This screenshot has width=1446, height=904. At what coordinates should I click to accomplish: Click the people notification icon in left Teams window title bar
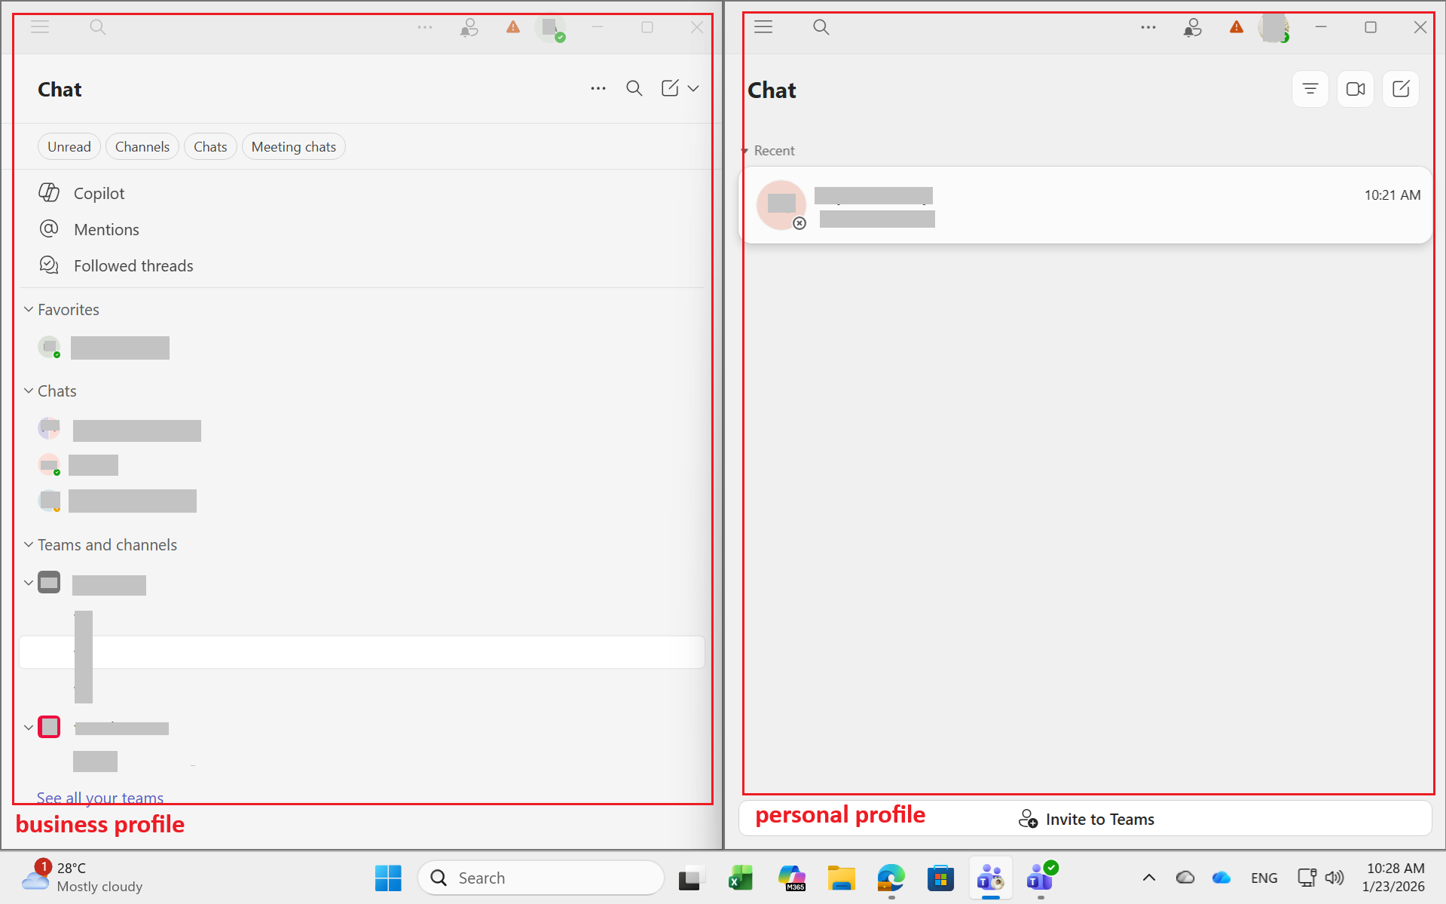click(469, 28)
